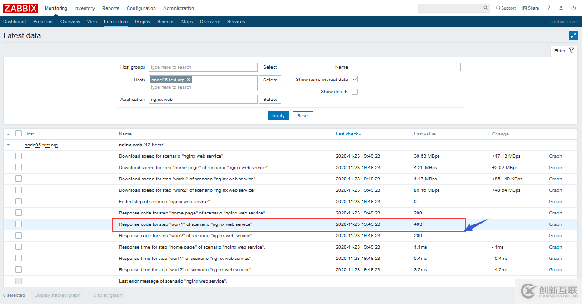Go to the Problems submenu
This screenshot has width=582, height=304.
[x=43, y=21]
